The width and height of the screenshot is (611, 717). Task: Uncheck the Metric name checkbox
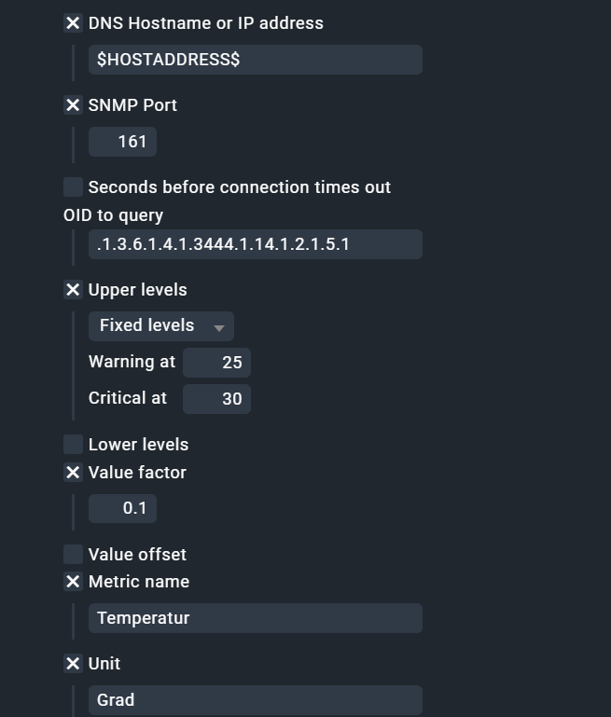coord(73,582)
